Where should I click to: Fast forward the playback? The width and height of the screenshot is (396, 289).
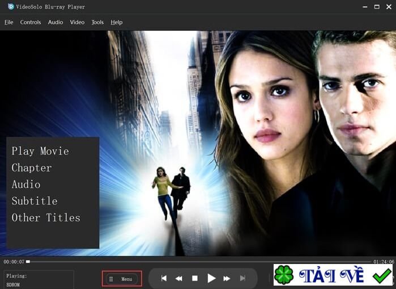click(x=227, y=279)
